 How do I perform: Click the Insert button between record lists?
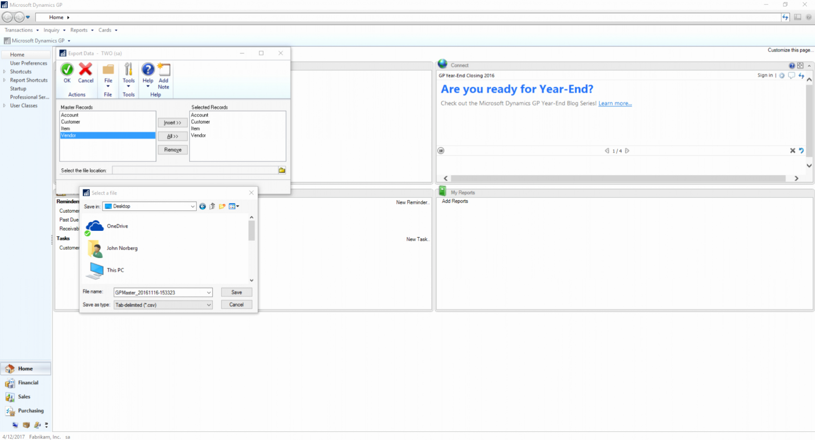(172, 122)
